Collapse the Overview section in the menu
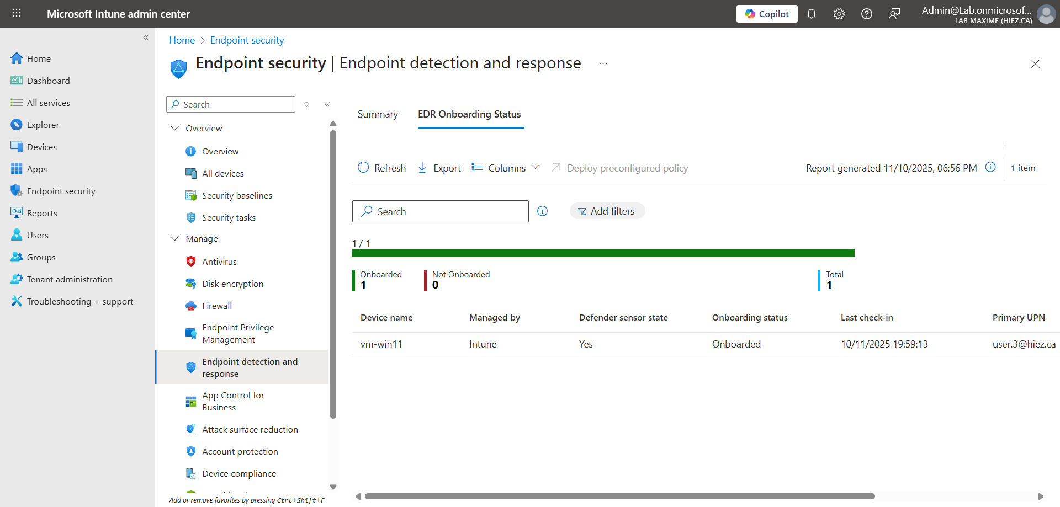 (x=175, y=128)
